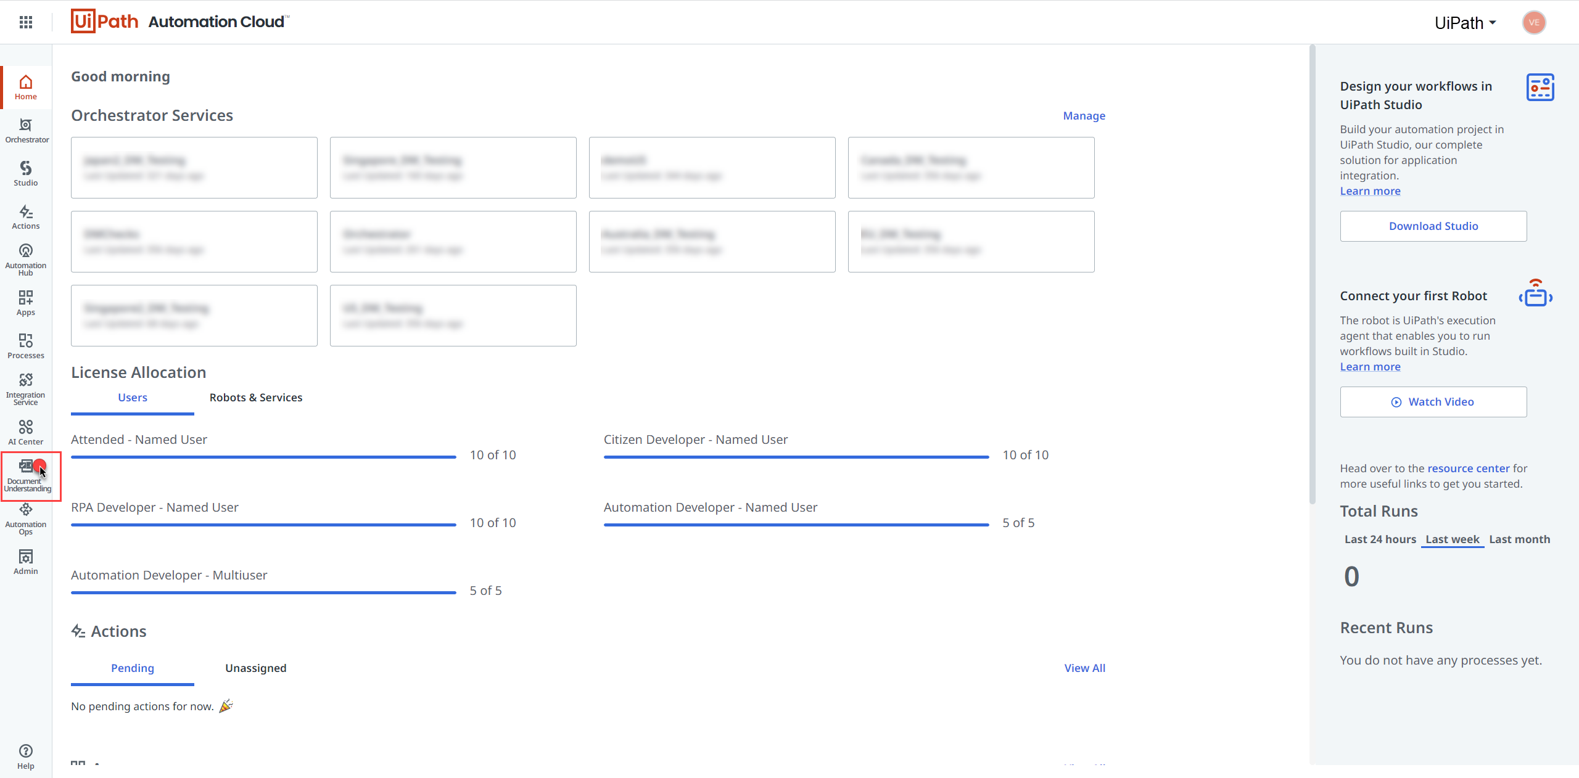Open the user avatar menu

(1533, 23)
